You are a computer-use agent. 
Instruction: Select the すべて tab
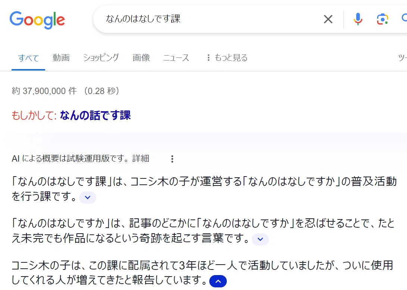pyautogui.click(x=28, y=58)
